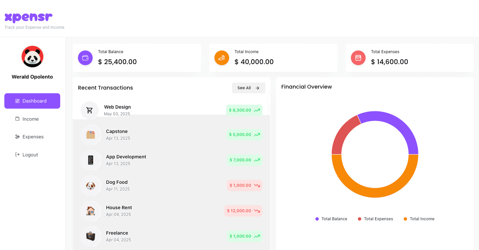Log out using the Logout item
Screen dimensions: 479x250
click(x=30, y=155)
